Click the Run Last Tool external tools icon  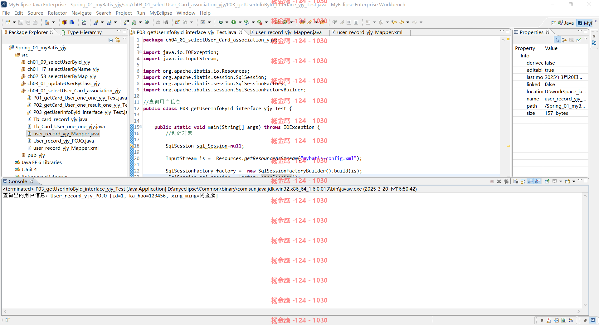pos(260,22)
